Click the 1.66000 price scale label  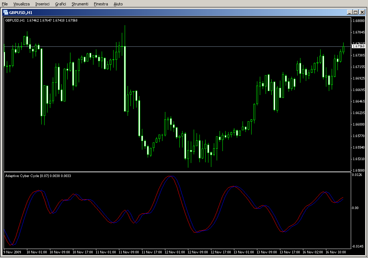tap(359, 124)
